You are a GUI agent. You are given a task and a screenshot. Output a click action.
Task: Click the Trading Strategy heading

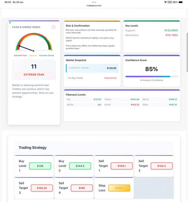33,148
